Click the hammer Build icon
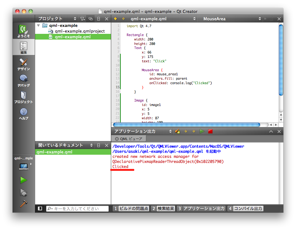This screenshot has height=230, width=296. (23, 204)
